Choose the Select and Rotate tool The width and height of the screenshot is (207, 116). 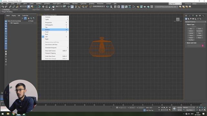click(47, 7)
